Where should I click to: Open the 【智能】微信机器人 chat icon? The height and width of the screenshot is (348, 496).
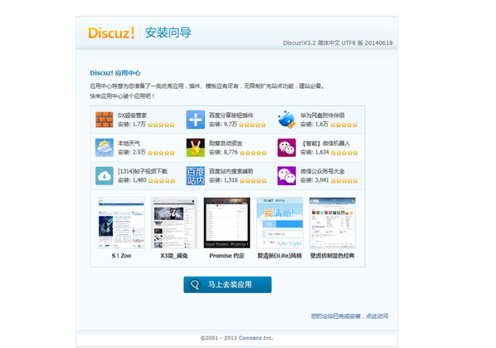pos(287,147)
